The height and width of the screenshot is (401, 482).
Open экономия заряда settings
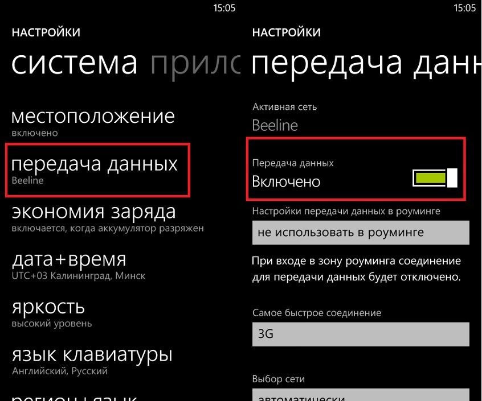(94, 217)
